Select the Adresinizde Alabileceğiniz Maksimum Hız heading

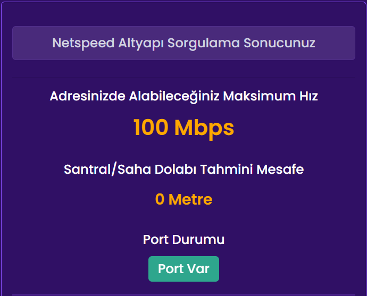(x=183, y=96)
